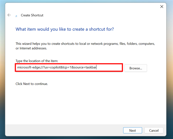This screenshot has width=173, height=139.
Task: Click the shortcut icon beside Create Shortcut
Action: [16, 16]
